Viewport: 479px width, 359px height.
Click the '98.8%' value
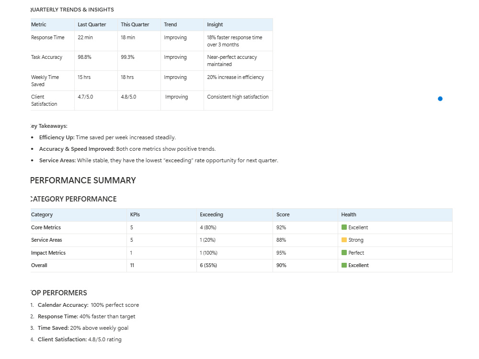tap(84, 57)
